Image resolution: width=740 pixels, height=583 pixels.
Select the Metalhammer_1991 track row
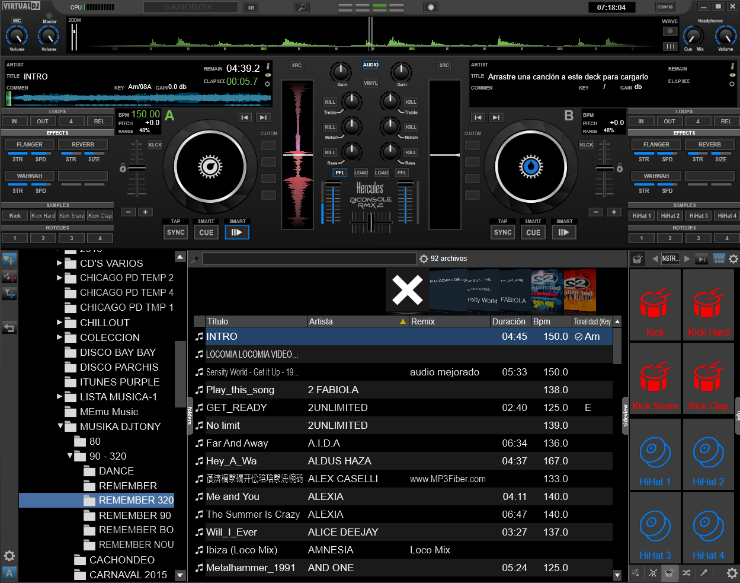coord(403,568)
